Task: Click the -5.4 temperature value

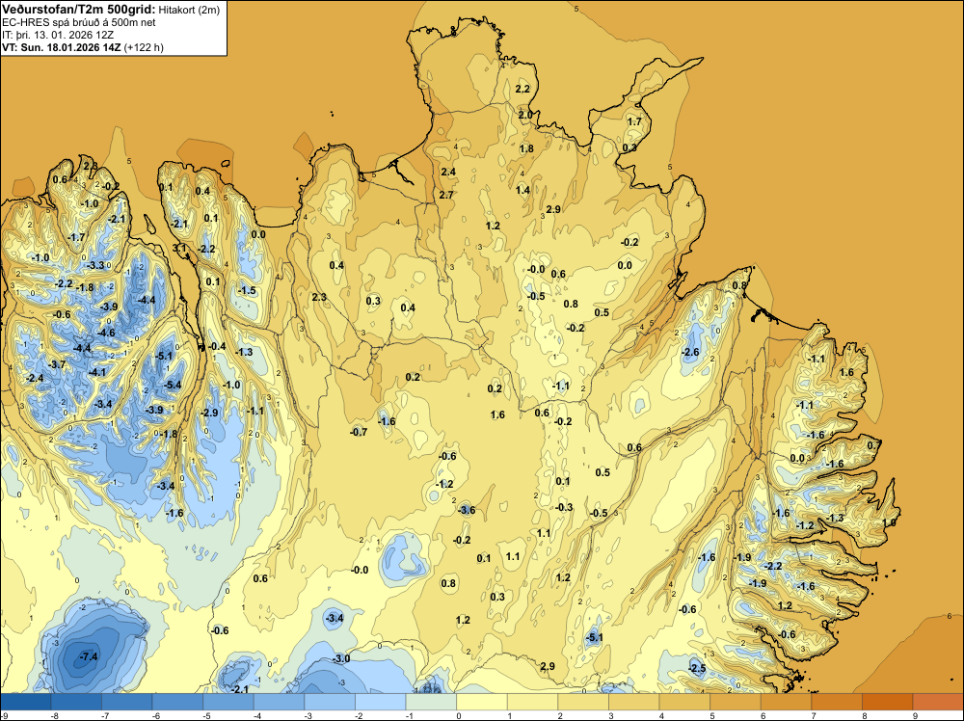Action: click(x=173, y=385)
